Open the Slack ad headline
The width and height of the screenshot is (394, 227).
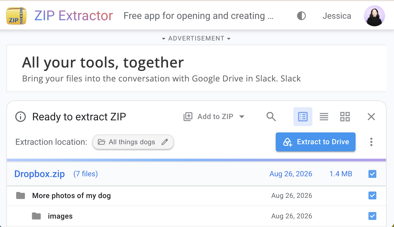103,63
